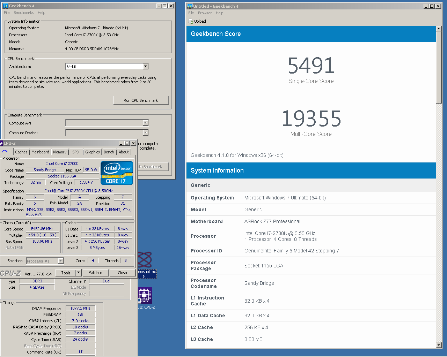Open the Processor #1 selection dropdown
The height and width of the screenshot is (357, 447).
tap(61, 261)
